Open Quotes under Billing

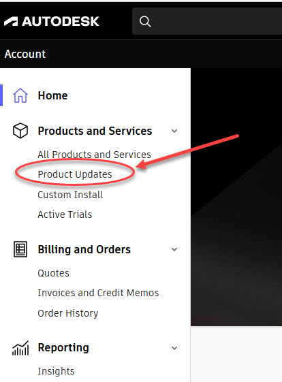click(53, 273)
